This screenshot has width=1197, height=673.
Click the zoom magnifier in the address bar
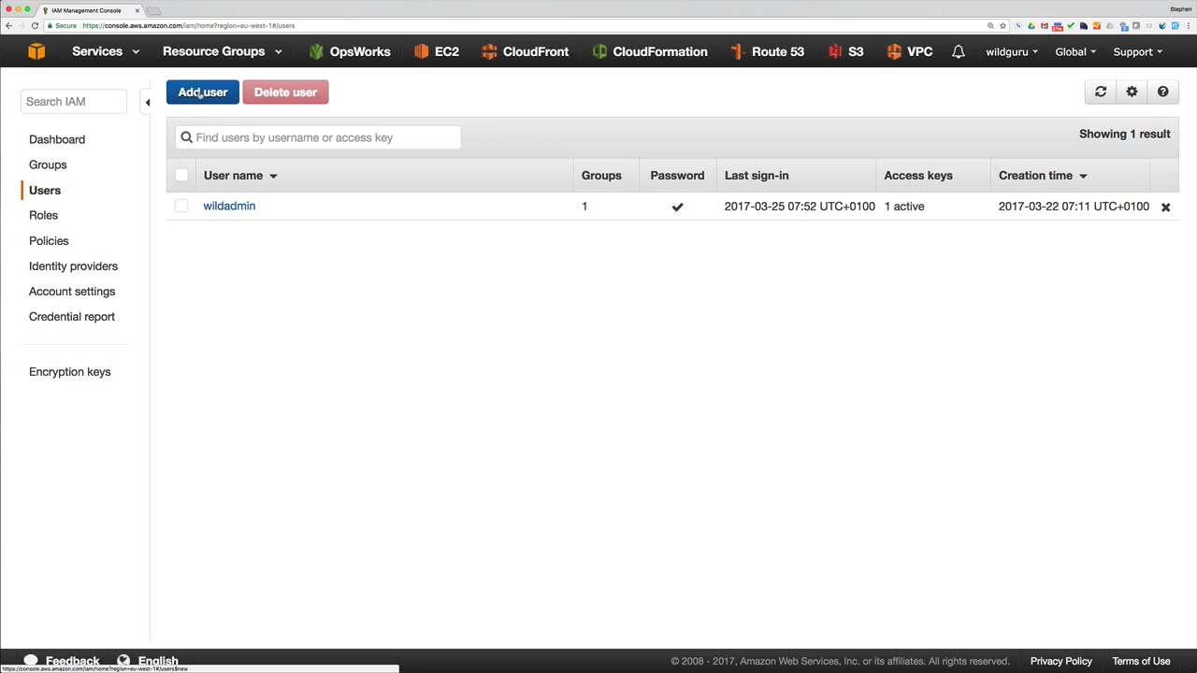pos(990,25)
